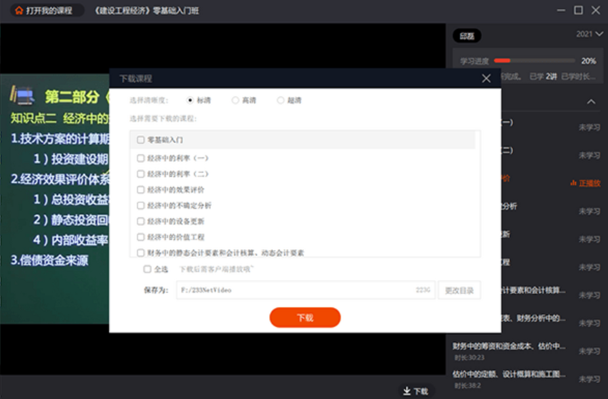
Task: Click 20% progress value
Action: pyautogui.click(x=589, y=61)
